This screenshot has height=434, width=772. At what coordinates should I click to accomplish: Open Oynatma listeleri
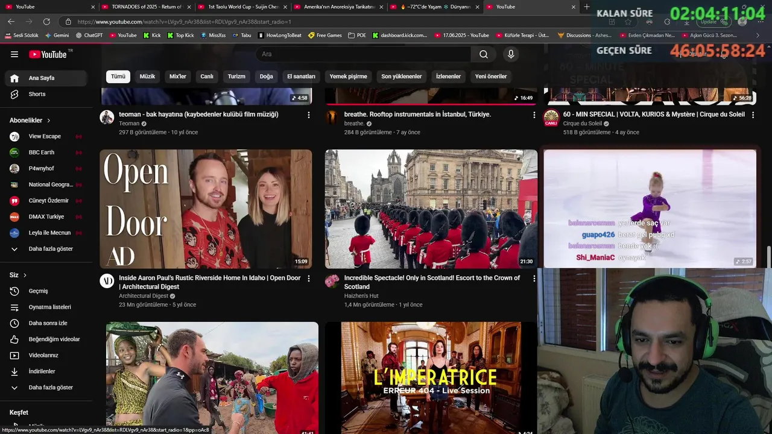46,307
